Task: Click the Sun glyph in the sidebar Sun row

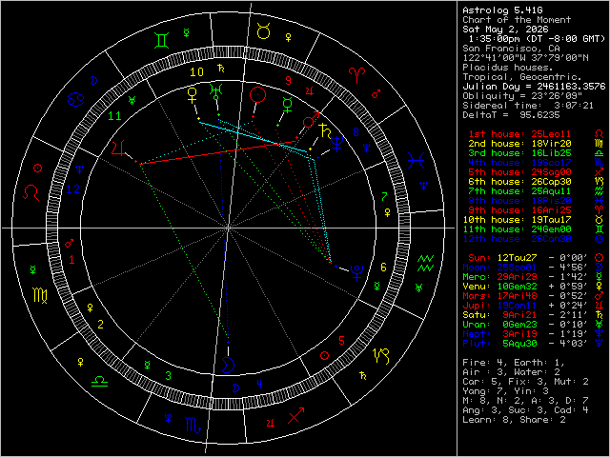Action: point(600,257)
